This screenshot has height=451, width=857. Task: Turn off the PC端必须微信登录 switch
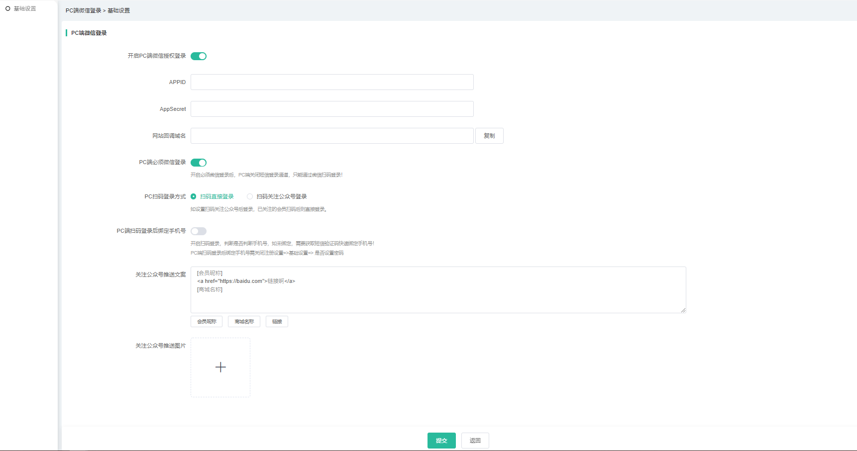click(199, 163)
